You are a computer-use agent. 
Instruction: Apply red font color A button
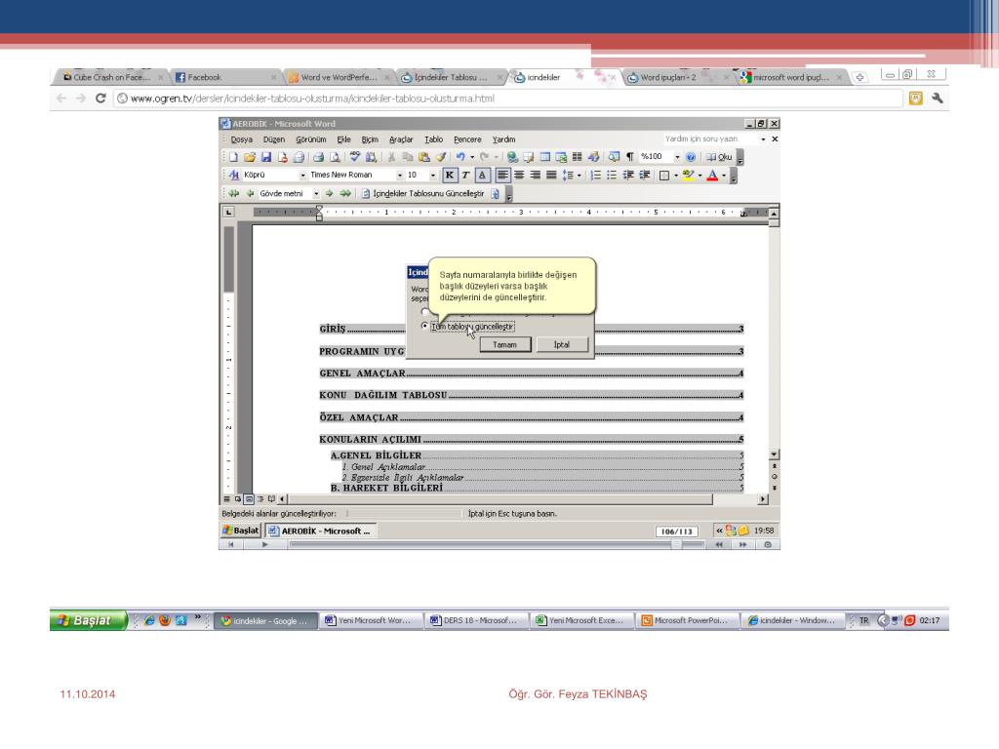[712, 175]
